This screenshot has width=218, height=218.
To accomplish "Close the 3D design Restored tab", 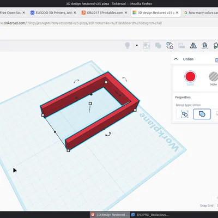I will (177, 13).
